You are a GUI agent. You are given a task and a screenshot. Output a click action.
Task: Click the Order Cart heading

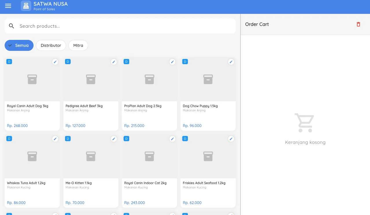(x=257, y=24)
